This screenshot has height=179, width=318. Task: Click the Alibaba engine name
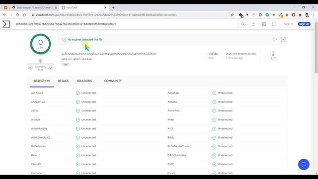172,102
